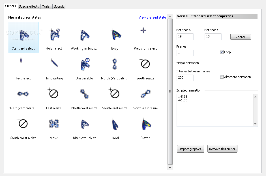This screenshot has width=266, height=176.
Task: Click the View pressed state link
Action: pos(152,17)
